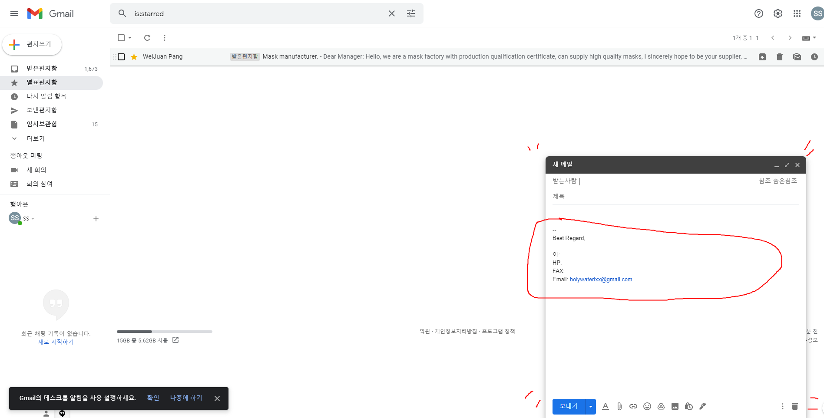Click the search magnifier icon
The image size is (824, 418).
(122, 13)
